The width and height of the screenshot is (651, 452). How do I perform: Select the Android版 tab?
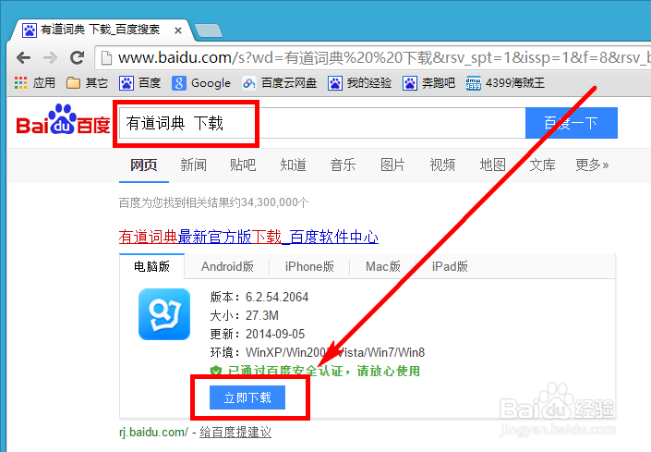(227, 266)
